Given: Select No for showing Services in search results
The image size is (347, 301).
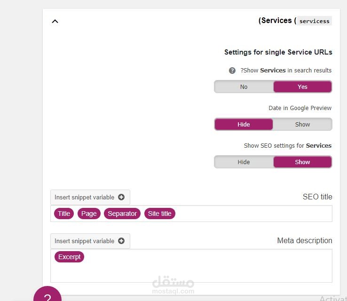Looking at the screenshot, I should point(244,87).
